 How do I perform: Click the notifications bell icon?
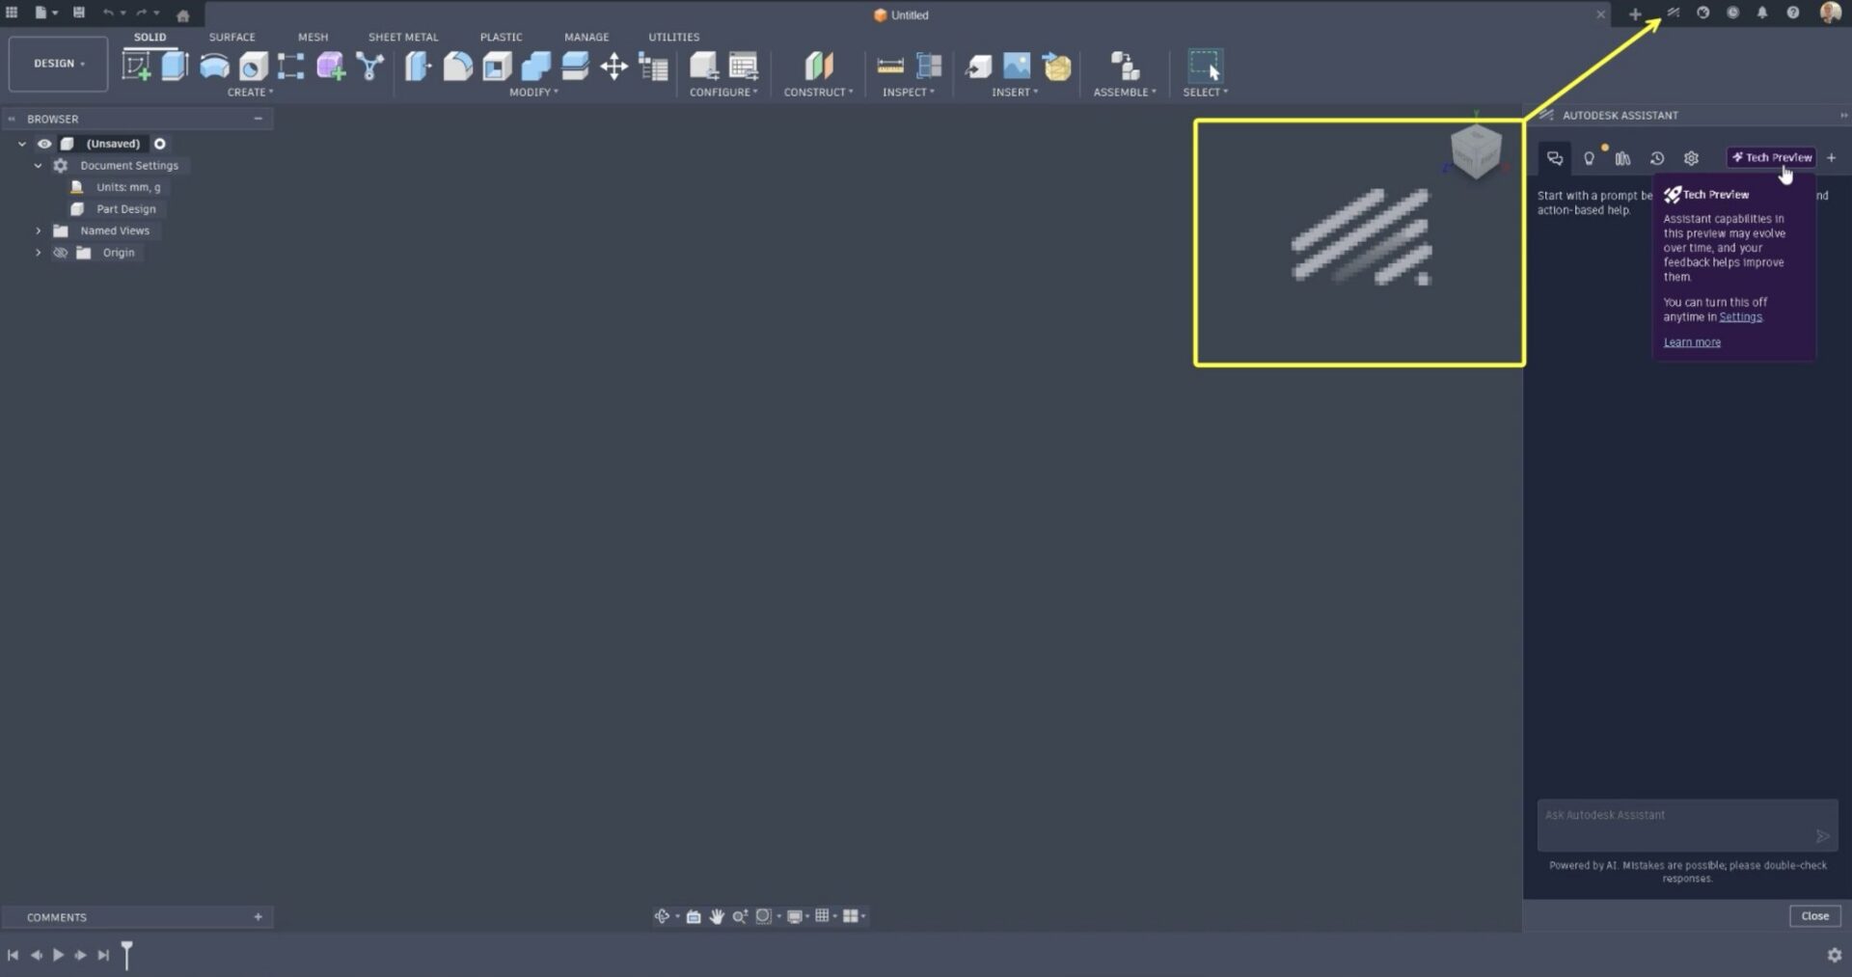(x=1762, y=13)
